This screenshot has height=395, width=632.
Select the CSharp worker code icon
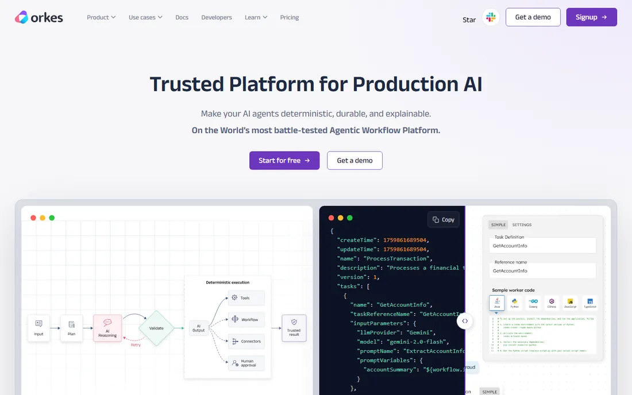pyautogui.click(x=552, y=303)
